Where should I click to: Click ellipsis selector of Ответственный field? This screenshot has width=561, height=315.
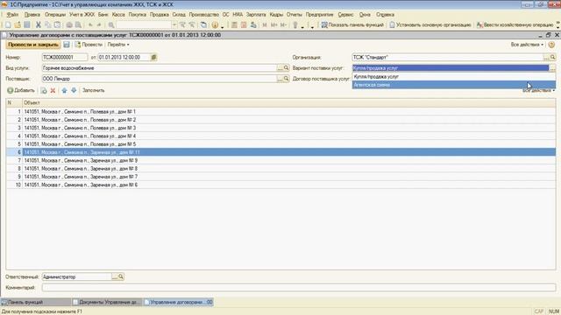(x=115, y=276)
